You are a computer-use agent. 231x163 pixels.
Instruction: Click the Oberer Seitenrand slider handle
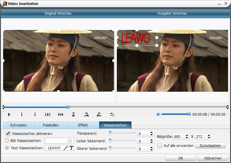pyautogui.click(x=110, y=148)
